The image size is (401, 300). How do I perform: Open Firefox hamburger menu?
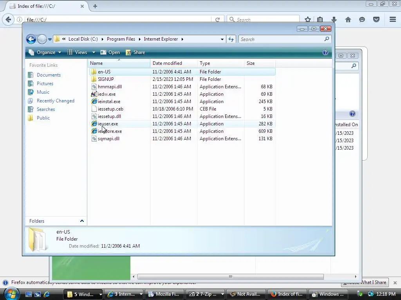tap(393, 20)
